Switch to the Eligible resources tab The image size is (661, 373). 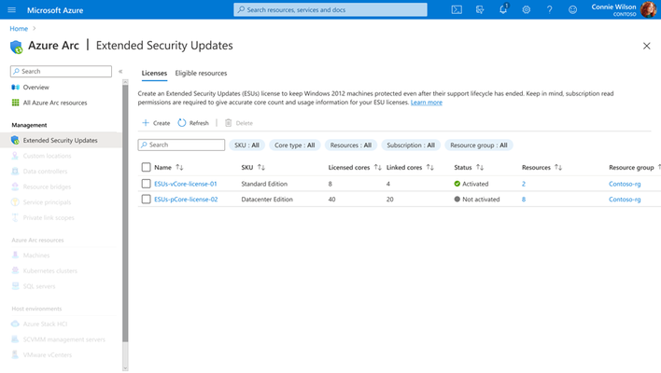(x=201, y=74)
